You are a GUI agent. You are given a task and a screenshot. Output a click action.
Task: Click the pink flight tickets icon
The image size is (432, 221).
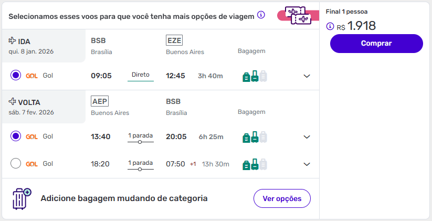click(298, 15)
